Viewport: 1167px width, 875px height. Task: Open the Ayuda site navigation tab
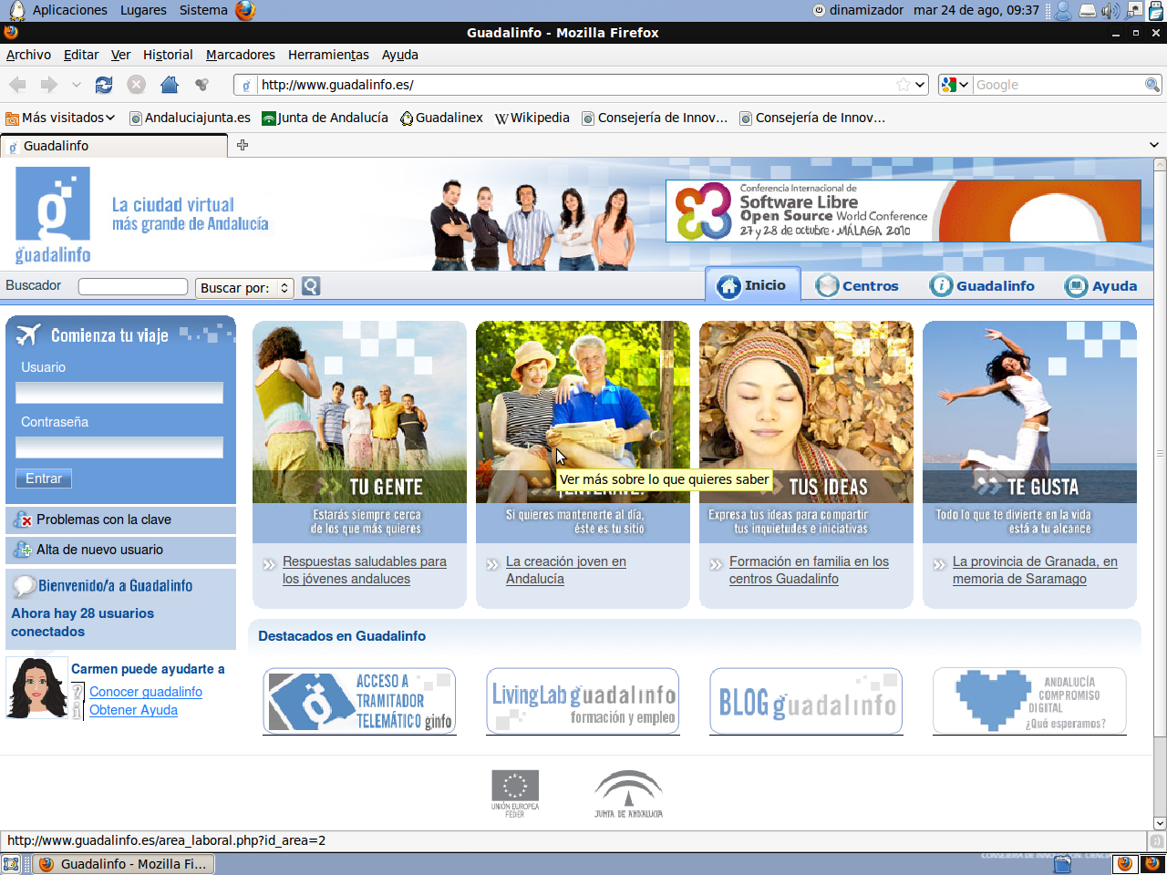pyautogui.click(x=1100, y=285)
